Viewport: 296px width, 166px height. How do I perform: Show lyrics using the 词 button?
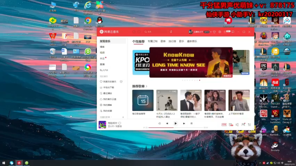[x=191, y=124]
